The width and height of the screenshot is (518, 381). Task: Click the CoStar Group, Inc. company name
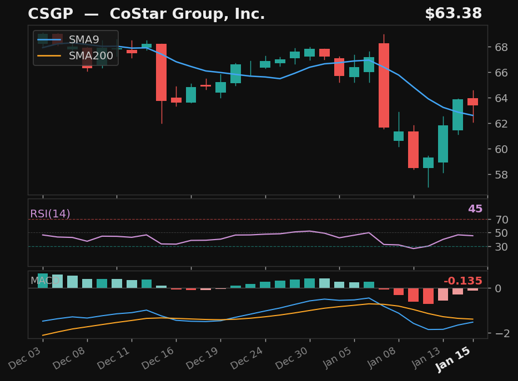pos(187,14)
